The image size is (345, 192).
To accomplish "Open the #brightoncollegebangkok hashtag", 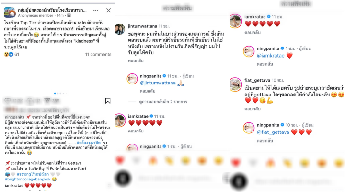I will click(x=28, y=179).
